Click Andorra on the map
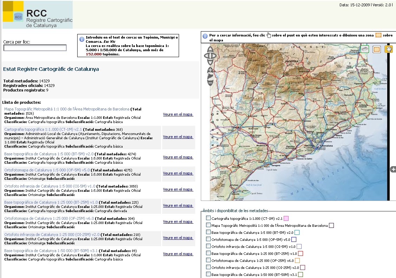The height and width of the screenshot is (278, 396). tap(291, 61)
